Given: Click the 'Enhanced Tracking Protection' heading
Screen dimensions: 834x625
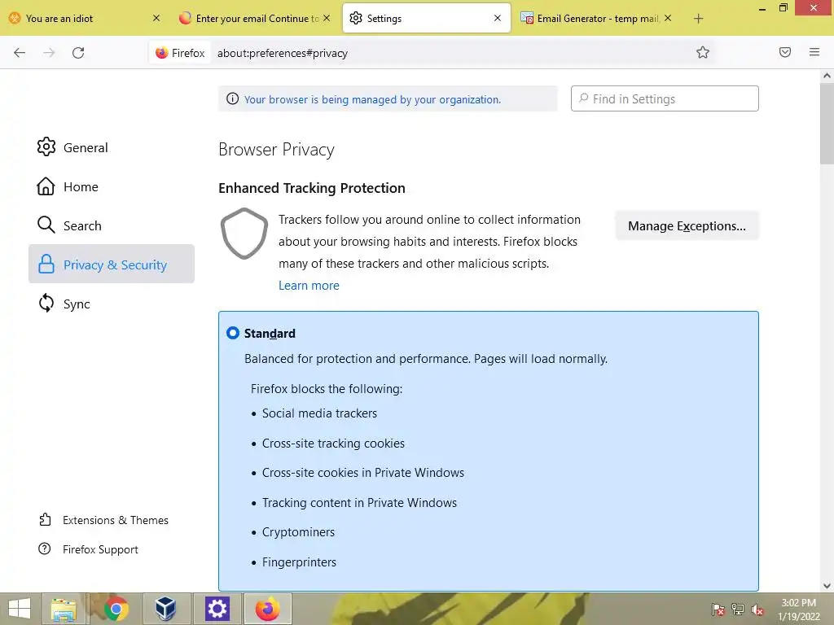Looking at the screenshot, I should 312,188.
